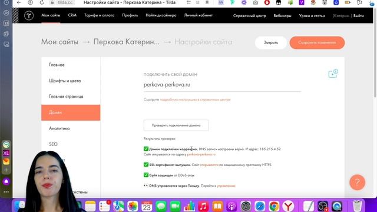
Task: Click the 'открывается' link in SSL row
Action: (x=209, y=165)
